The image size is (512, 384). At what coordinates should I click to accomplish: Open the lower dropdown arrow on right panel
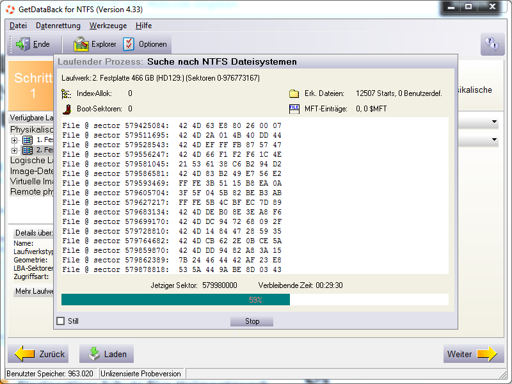[x=494, y=140]
